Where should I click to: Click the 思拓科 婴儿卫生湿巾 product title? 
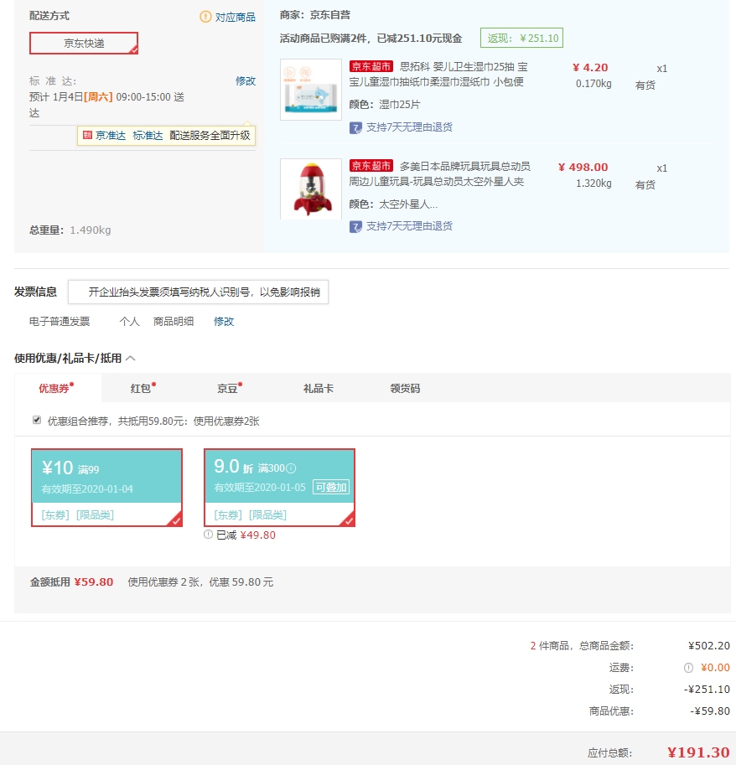(x=438, y=75)
